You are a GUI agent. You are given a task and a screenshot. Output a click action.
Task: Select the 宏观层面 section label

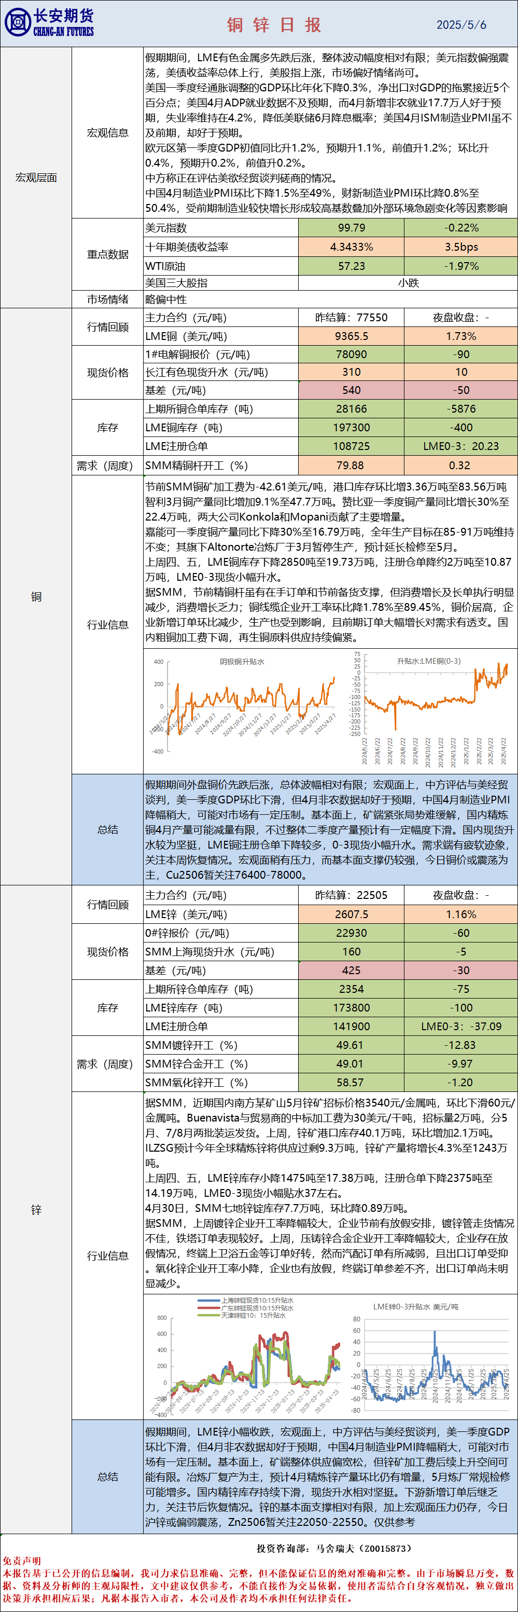(x=36, y=177)
